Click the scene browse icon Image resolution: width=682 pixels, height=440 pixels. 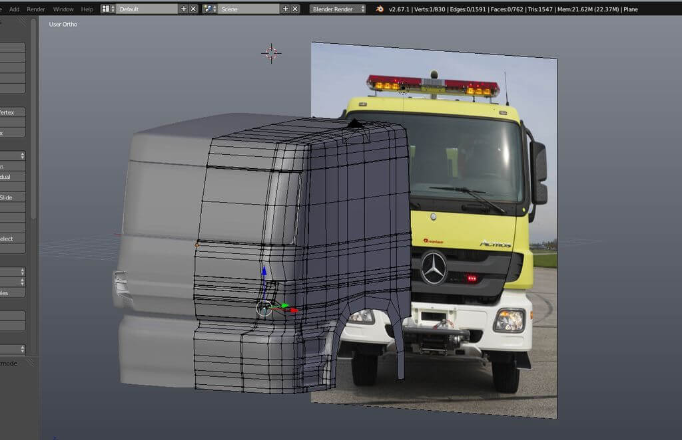pyautogui.click(x=210, y=9)
